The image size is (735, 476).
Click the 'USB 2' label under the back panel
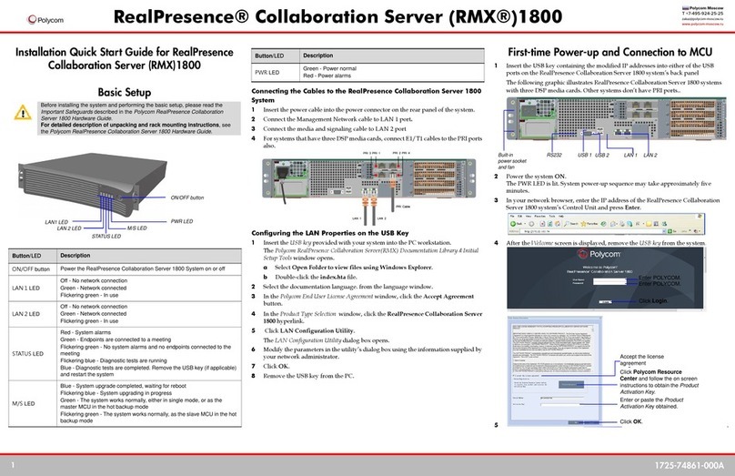[x=602, y=155]
